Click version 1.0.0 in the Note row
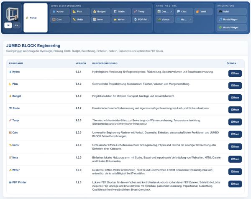251x199 pixels. (79, 158)
